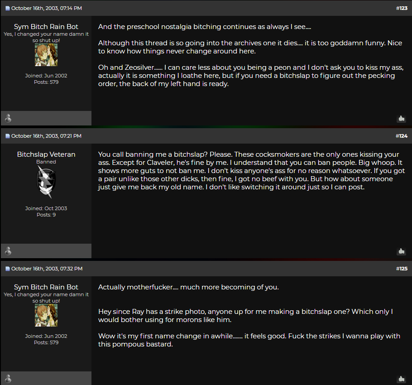The image size is (412, 385).
Task: Click offline status icon under post #125
Action: [x=8, y=379]
